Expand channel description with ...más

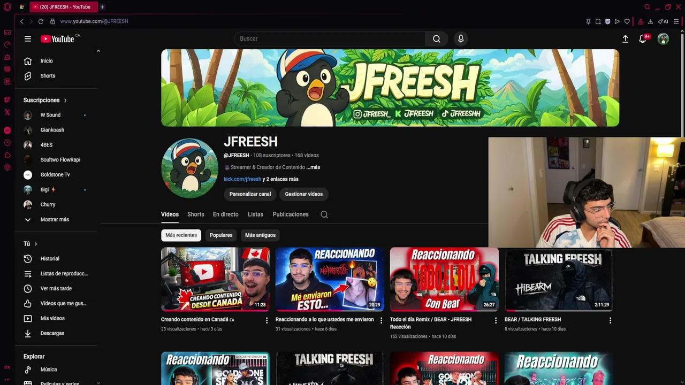(x=313, y=167)
